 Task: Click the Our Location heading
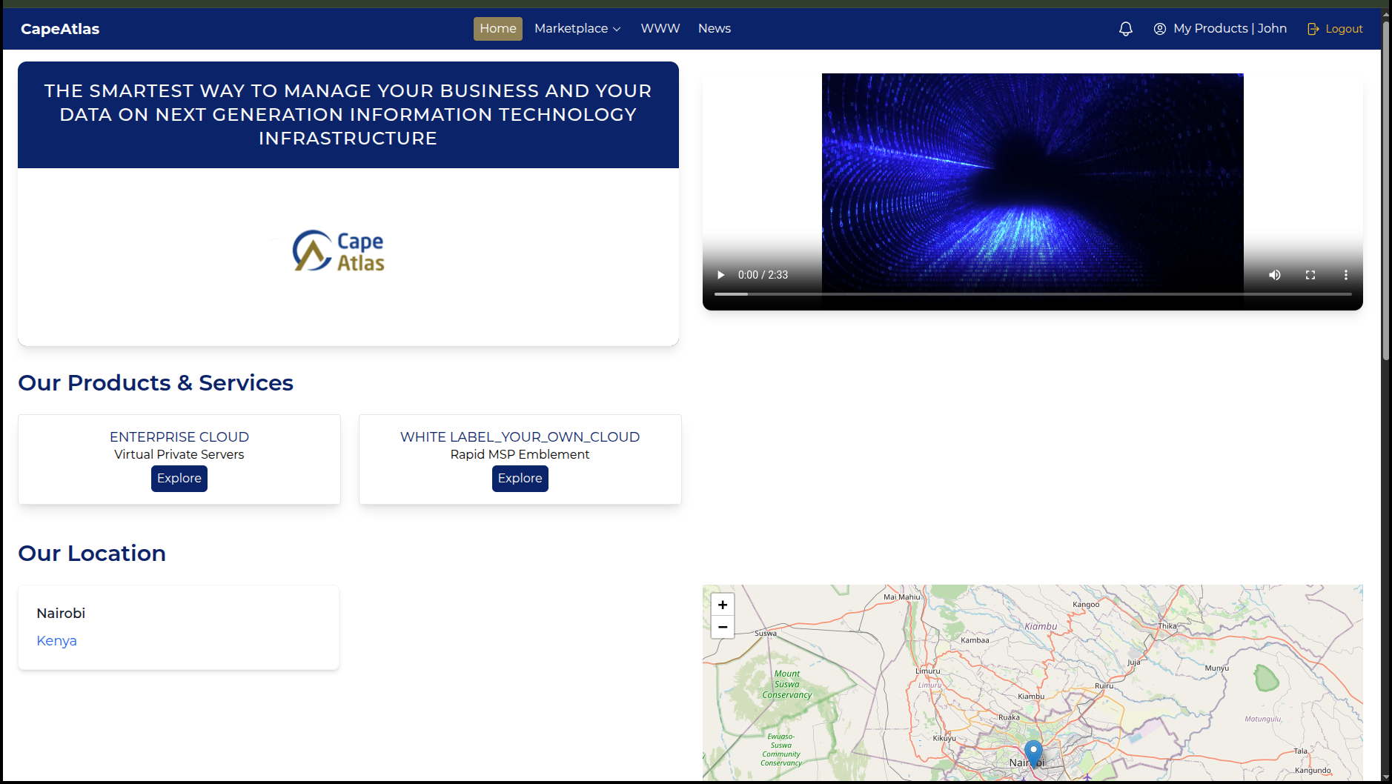click(92, 554)
